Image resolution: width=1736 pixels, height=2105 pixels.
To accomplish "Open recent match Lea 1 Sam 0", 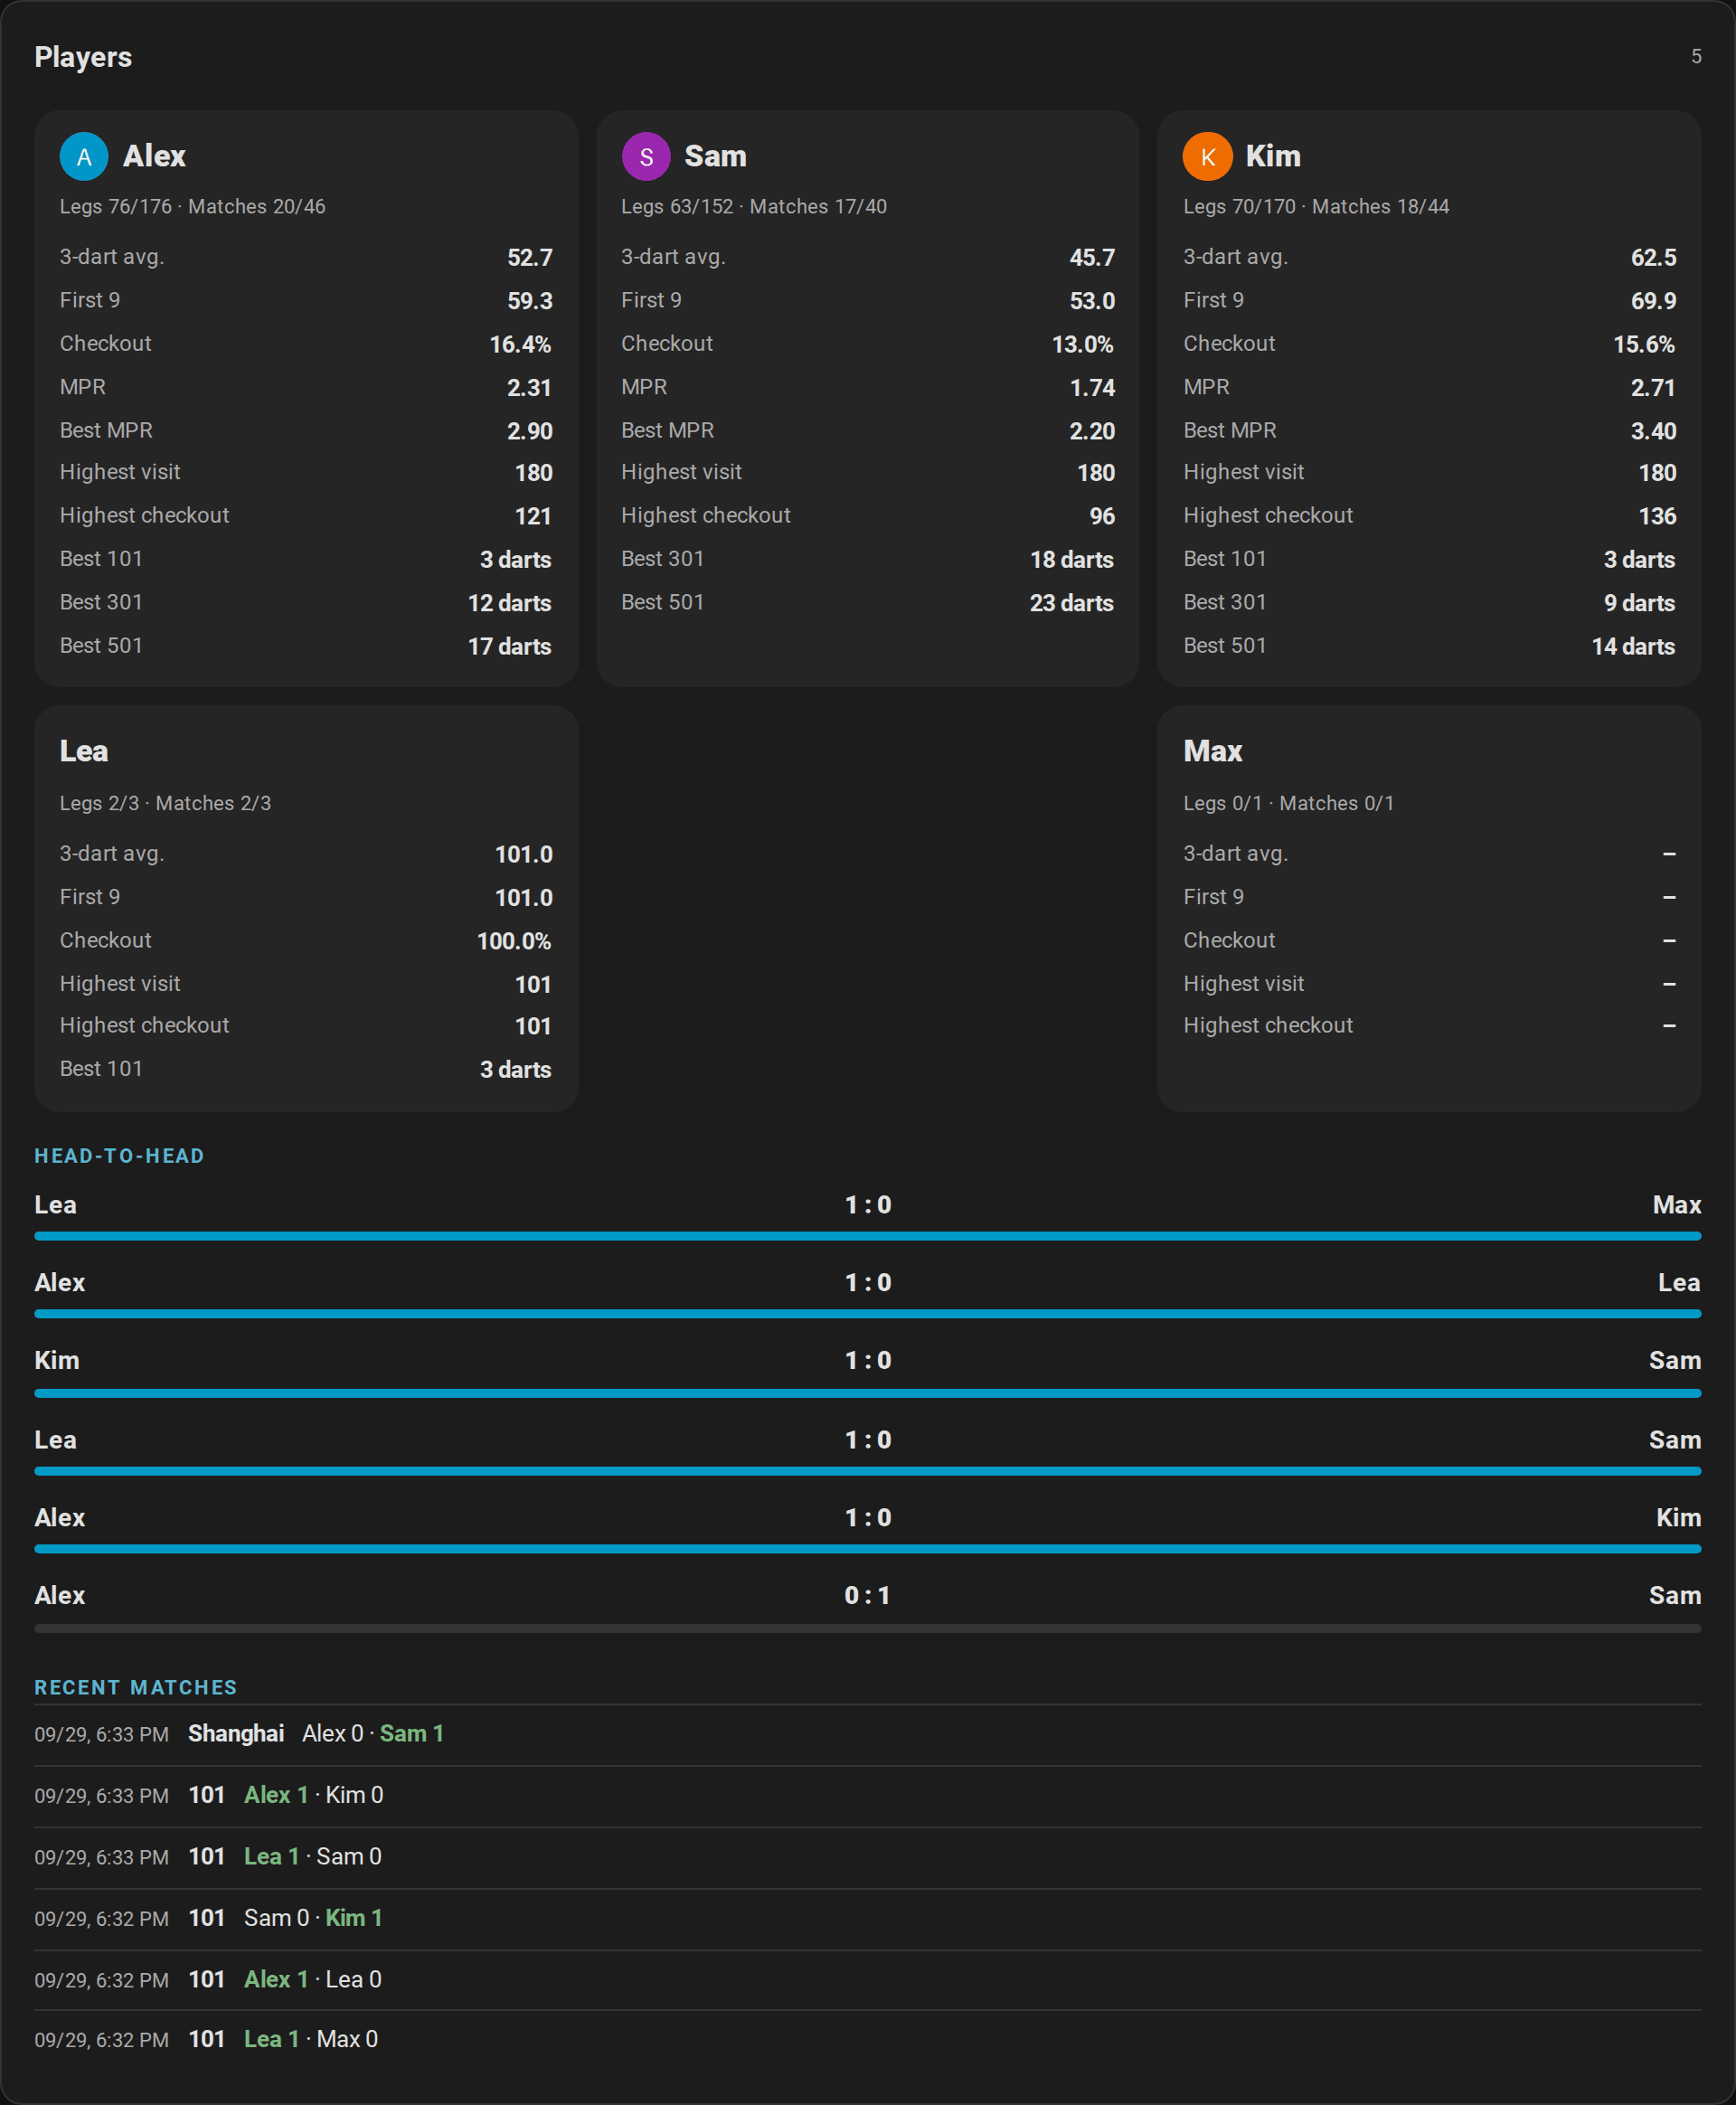I will 868,1857.
